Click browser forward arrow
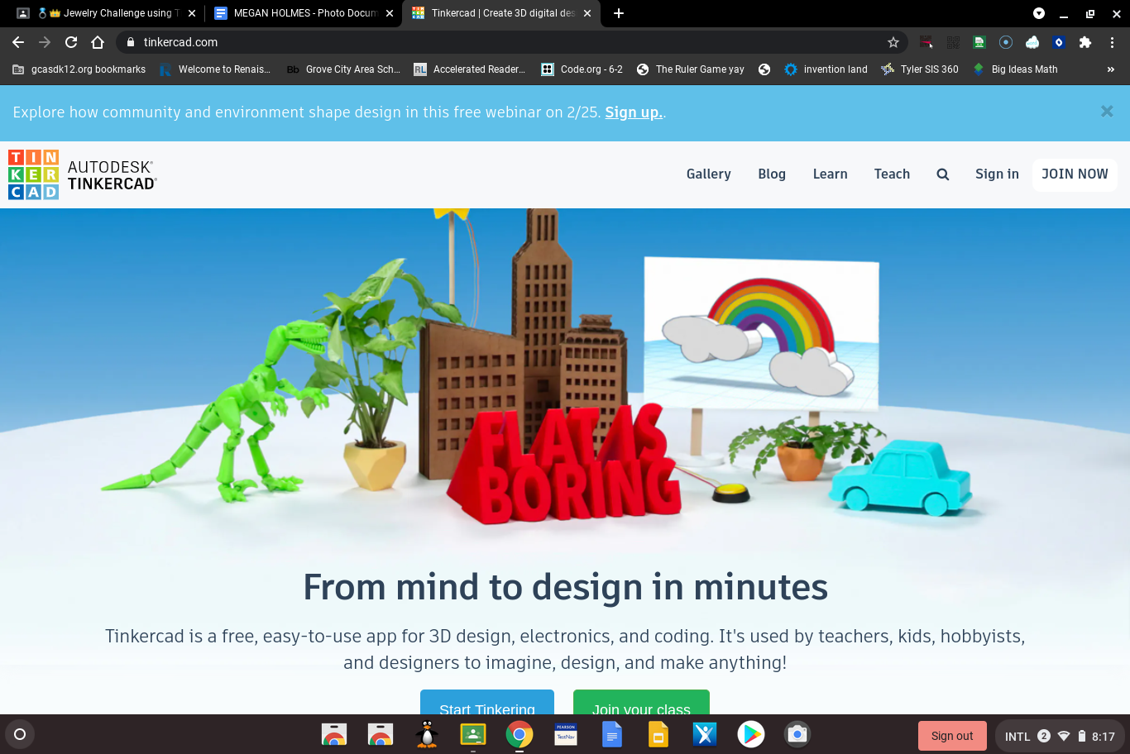 [45, 42]
